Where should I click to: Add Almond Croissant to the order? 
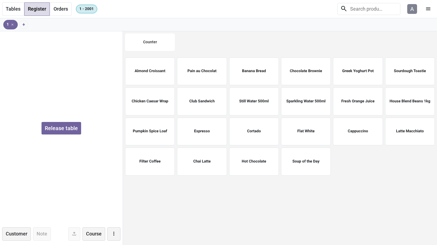[x=150, y=71]
